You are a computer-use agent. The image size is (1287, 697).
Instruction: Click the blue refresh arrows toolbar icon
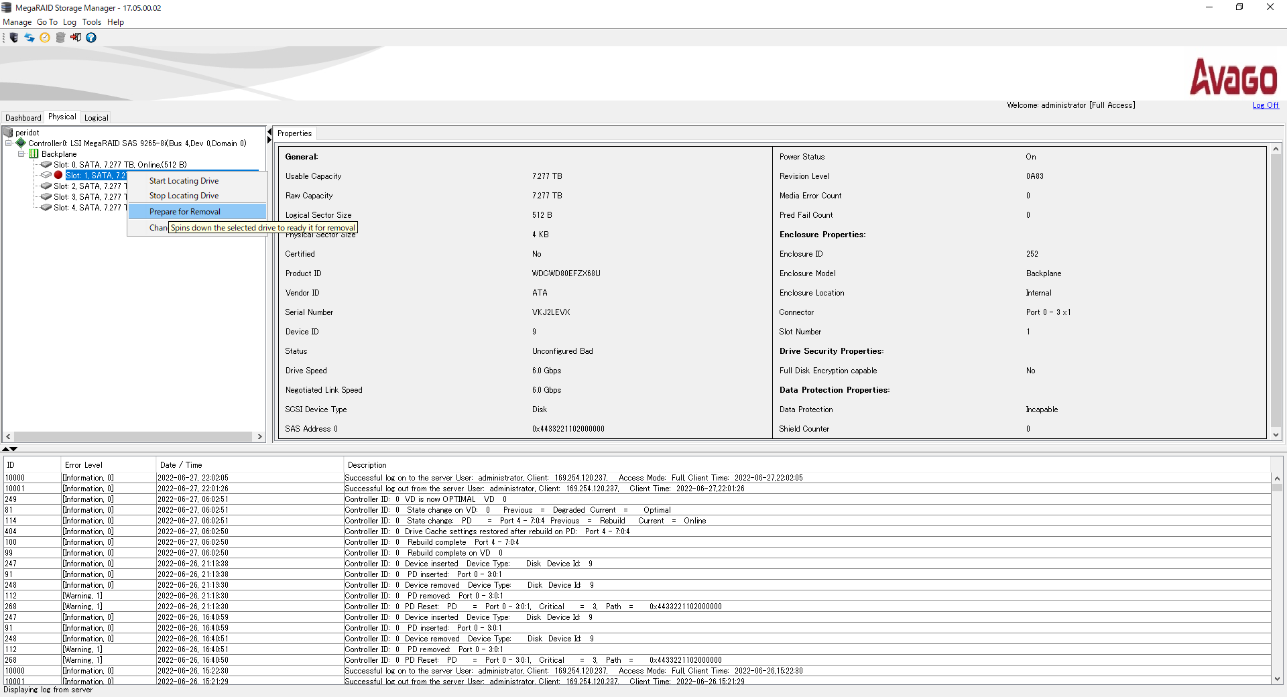(x=29, y=38)
